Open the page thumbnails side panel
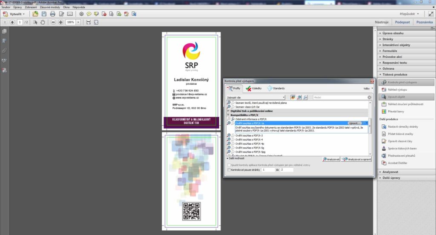 pos(4,32)
